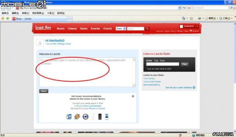Open the Events navigation item

[95, 28]
